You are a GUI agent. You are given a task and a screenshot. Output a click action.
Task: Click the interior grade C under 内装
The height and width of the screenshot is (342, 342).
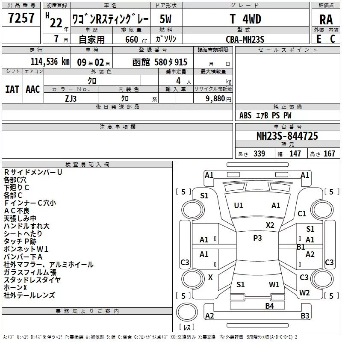(x=333, y=39)
